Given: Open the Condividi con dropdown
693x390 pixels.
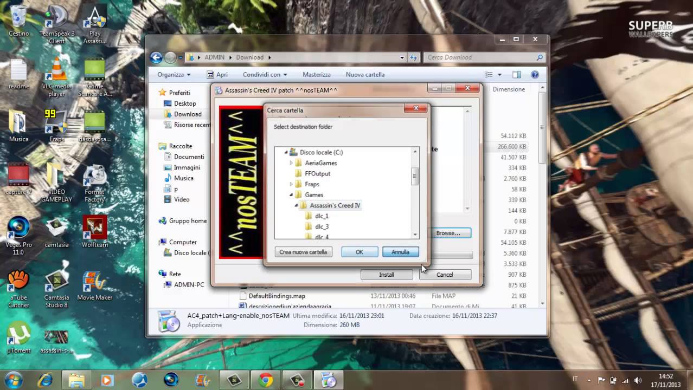Looking at the screenshot, I should point(265,75).
